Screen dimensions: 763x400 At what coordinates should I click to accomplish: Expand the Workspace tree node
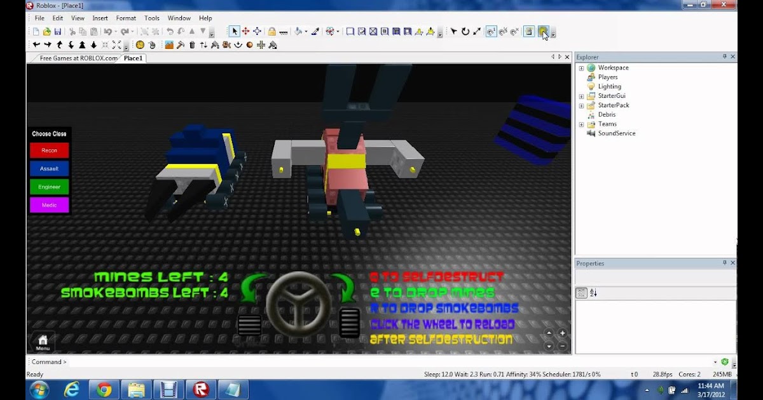click(581, 68)
